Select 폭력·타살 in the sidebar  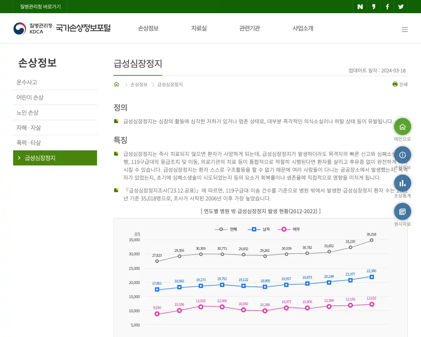click(55, 143)
